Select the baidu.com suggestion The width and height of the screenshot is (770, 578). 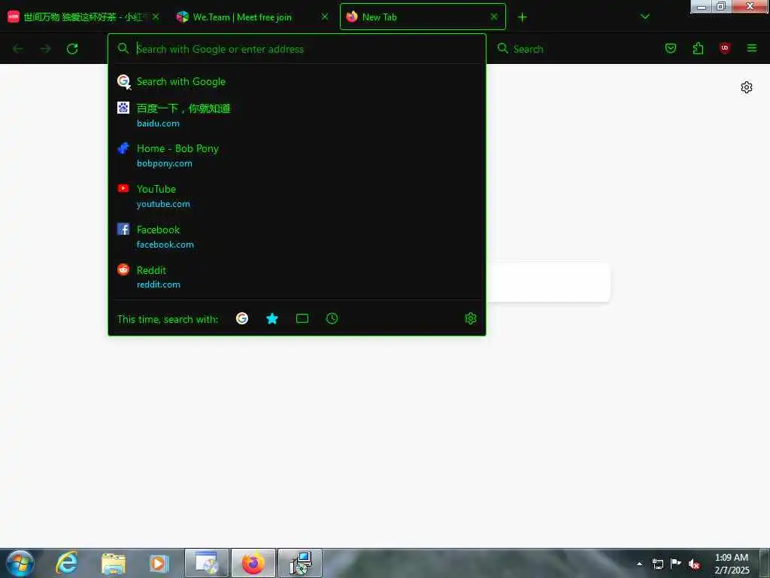point(297,115)
